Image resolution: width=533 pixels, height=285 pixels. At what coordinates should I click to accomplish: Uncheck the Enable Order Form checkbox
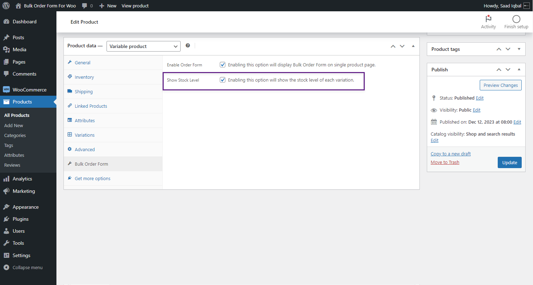[x=223, y=65]
